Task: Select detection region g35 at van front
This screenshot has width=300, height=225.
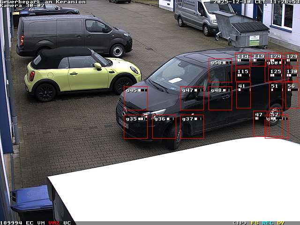Action: (x=135, y=127)
